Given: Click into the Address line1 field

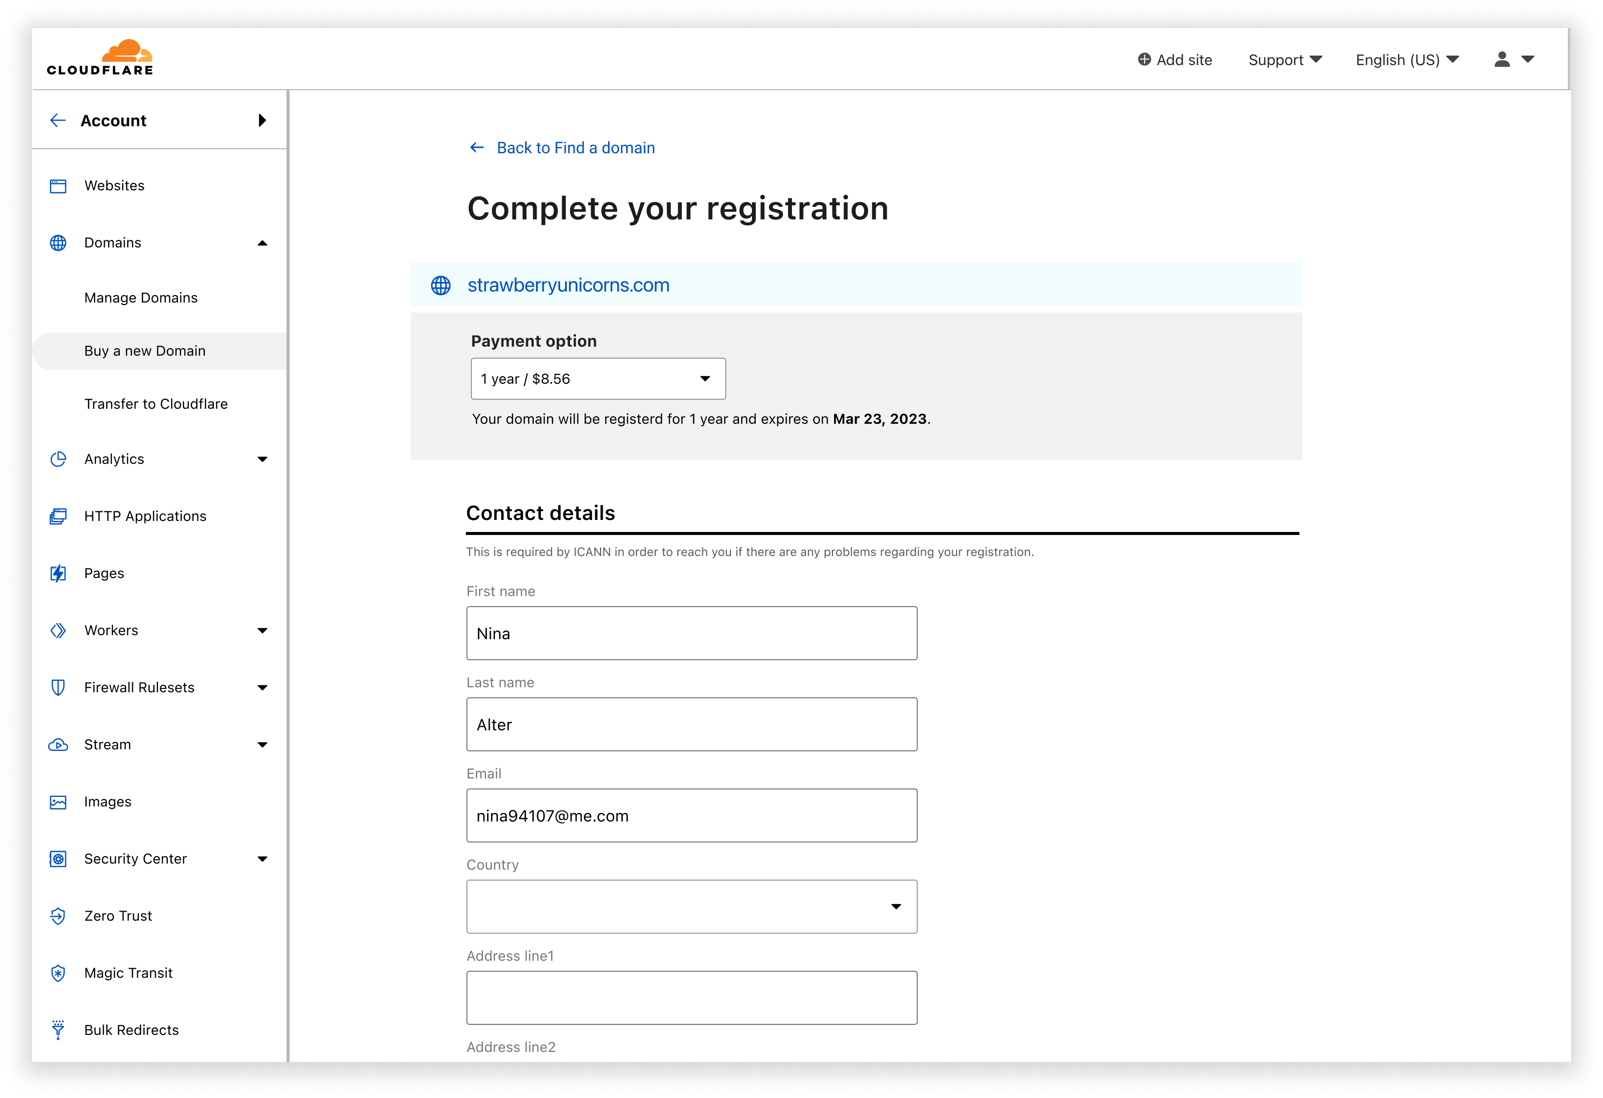Looking at the screenshot, I should 691,997.
